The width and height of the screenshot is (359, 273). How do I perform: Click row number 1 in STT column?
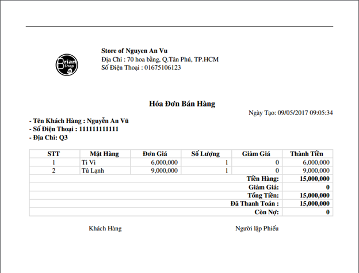pyautogui.click(x=54, y=162)
